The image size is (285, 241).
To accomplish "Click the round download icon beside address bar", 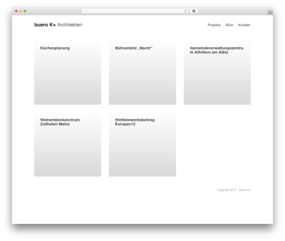I will tap(194, 11).
